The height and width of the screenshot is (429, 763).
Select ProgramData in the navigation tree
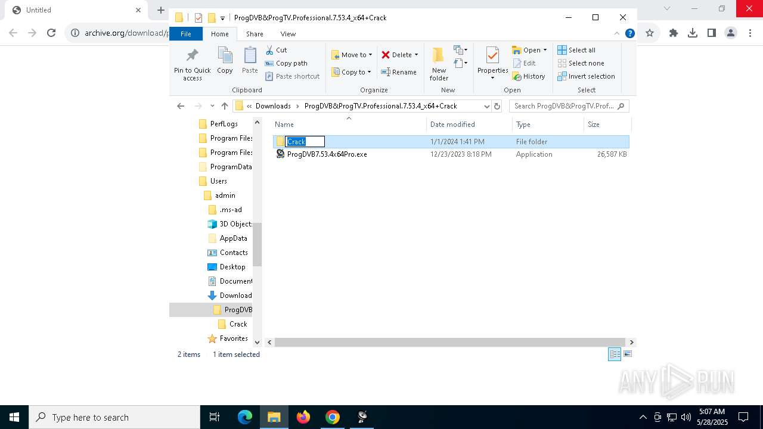pyautogui.click(x=231, y=167)
